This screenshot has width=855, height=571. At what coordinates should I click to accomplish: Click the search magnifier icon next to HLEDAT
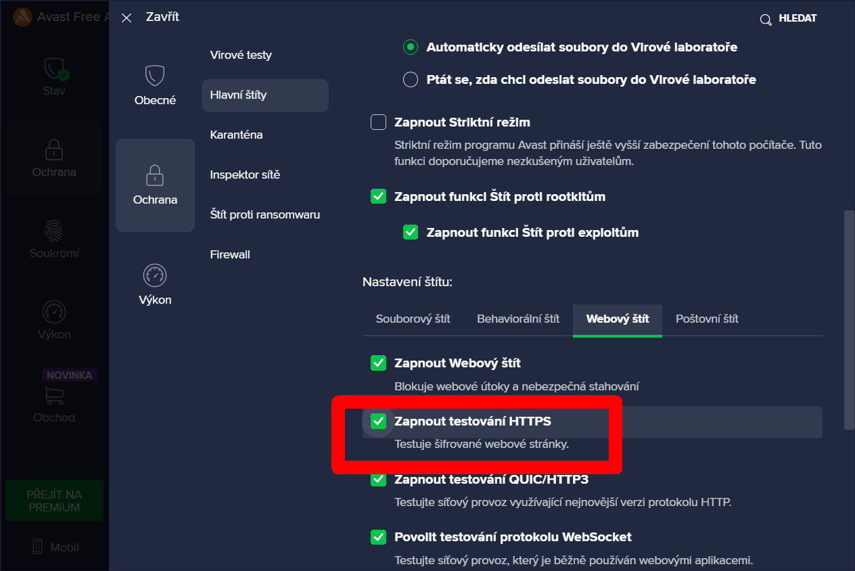766,20
